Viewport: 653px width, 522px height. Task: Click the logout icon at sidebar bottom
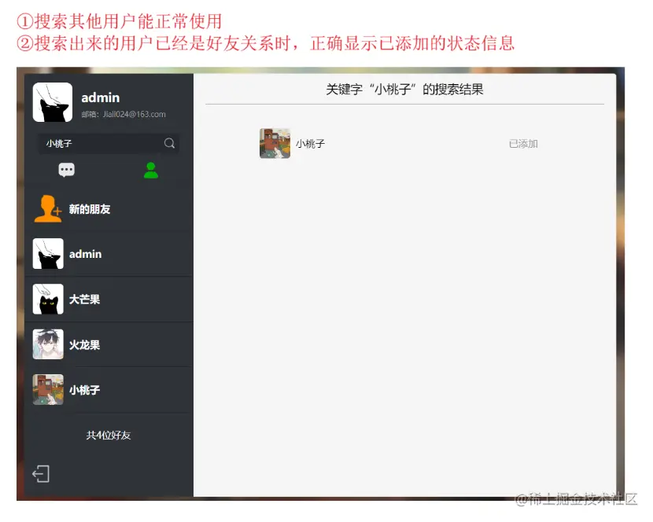pyautogui.click(x=41, y=474)
